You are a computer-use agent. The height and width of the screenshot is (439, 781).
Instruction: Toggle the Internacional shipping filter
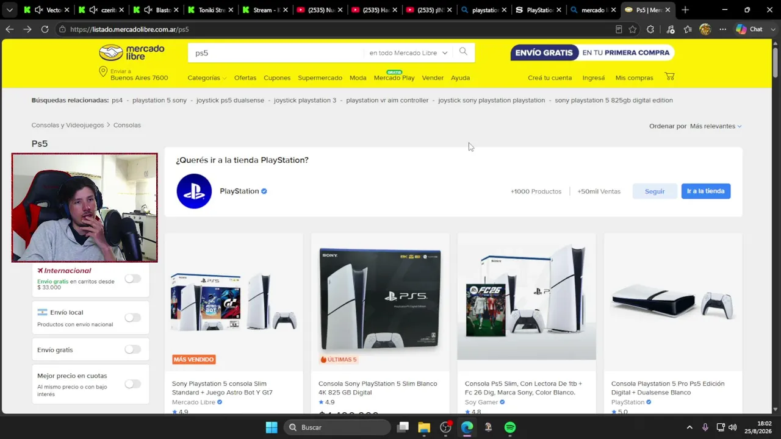pyautogui.click(x=132, y=279)
